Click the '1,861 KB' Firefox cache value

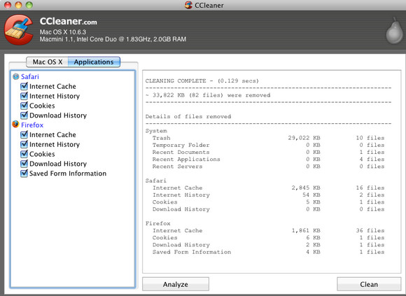[306, 230]
